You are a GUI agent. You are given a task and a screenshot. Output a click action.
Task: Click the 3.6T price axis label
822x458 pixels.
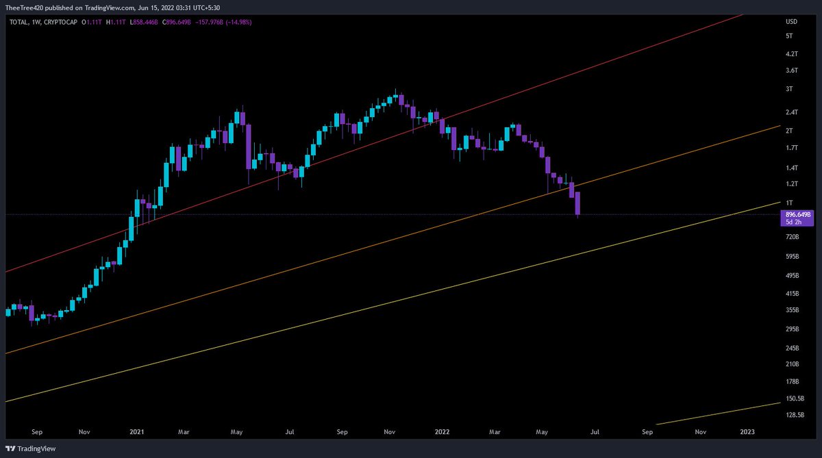[791, 71]
